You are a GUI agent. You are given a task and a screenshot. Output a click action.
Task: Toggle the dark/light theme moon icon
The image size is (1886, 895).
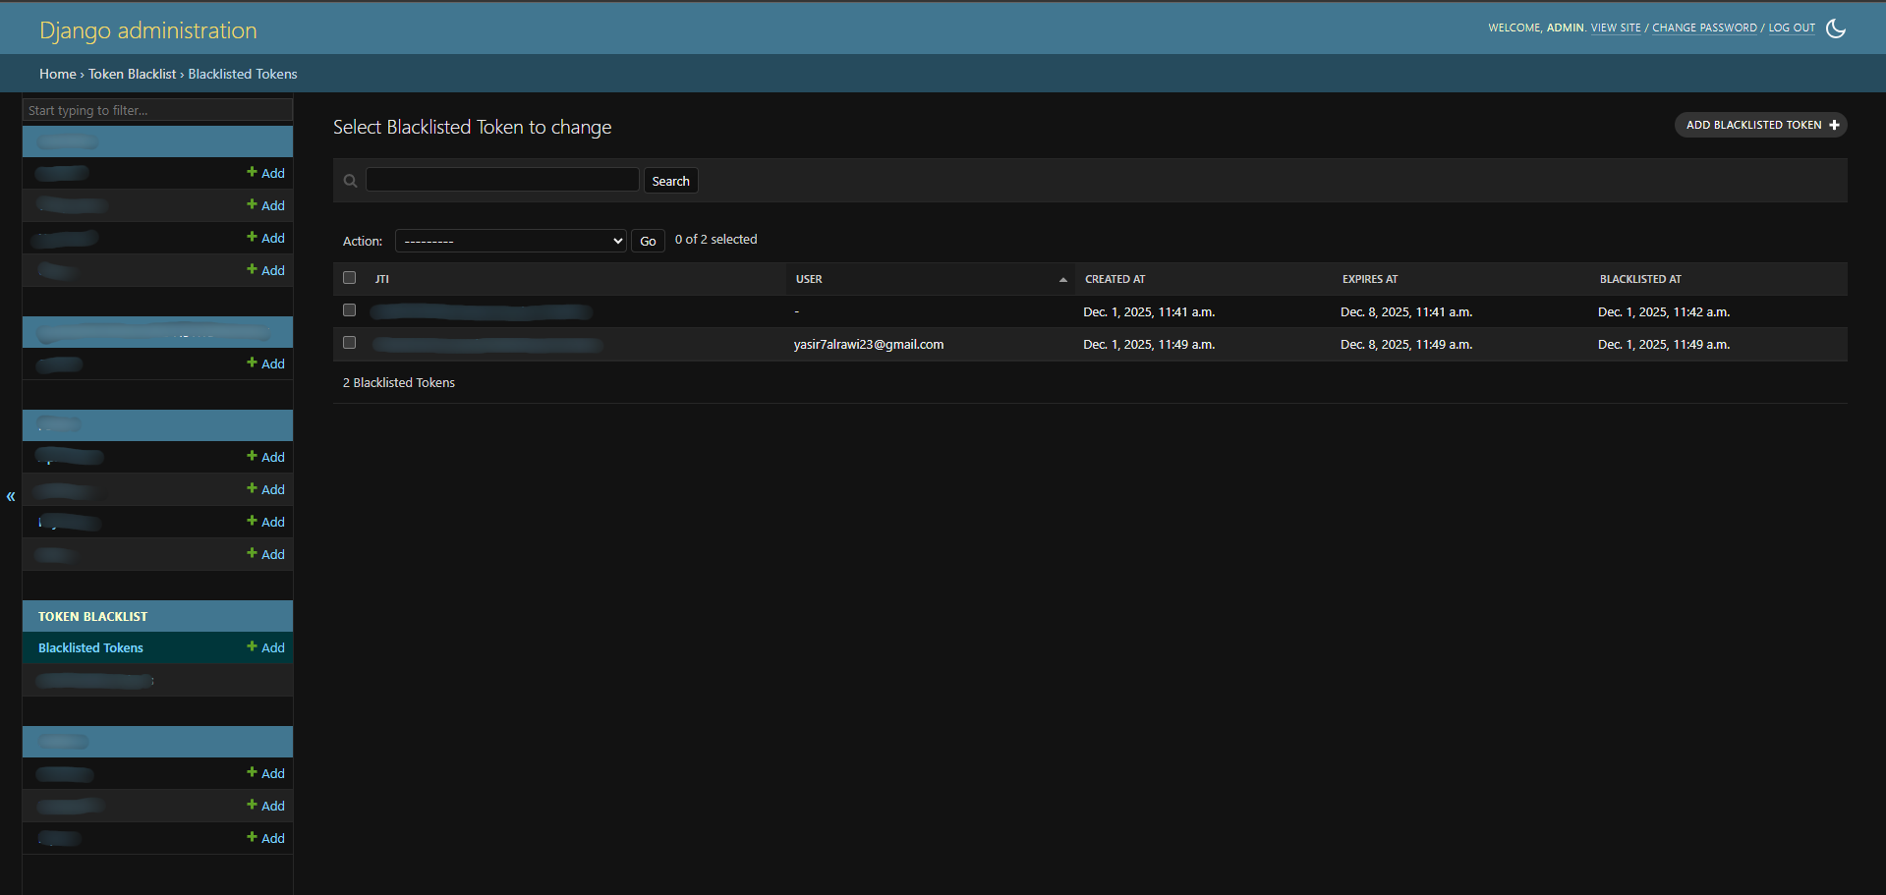1835,28
